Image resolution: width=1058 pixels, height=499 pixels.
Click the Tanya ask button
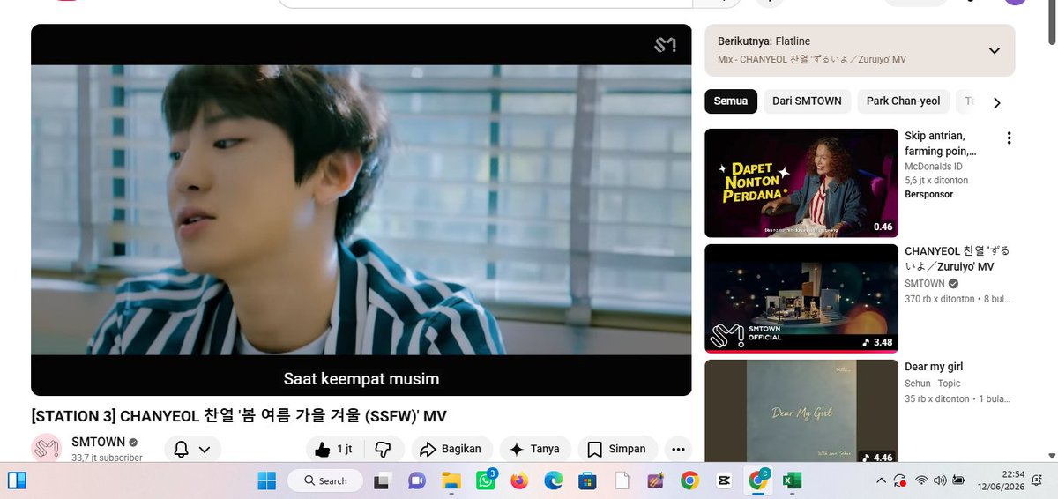point(535,449)
